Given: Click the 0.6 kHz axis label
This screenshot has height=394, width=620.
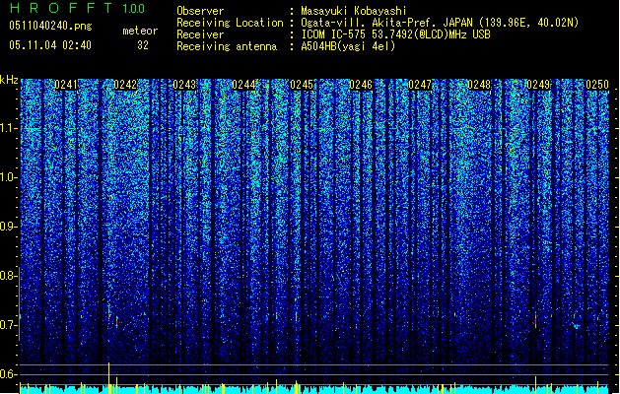Looking at the screenshot, I should [8, 374].
